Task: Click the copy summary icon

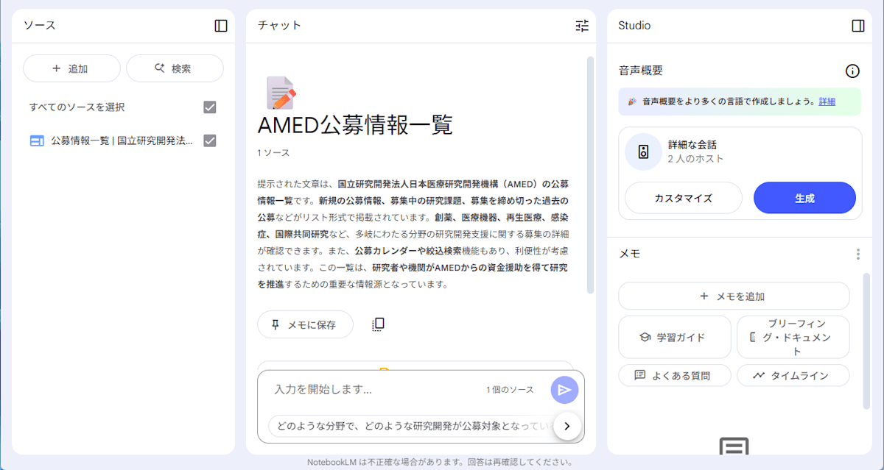Action: coord(378,324)
